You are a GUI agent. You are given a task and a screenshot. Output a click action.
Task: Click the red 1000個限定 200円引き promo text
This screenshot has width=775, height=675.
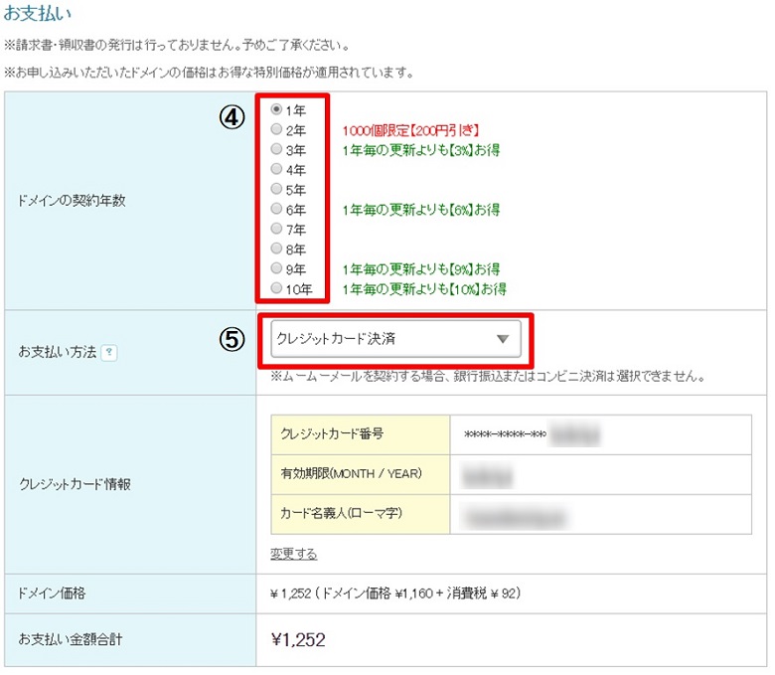pyautogui.click(x=411, y=130)
